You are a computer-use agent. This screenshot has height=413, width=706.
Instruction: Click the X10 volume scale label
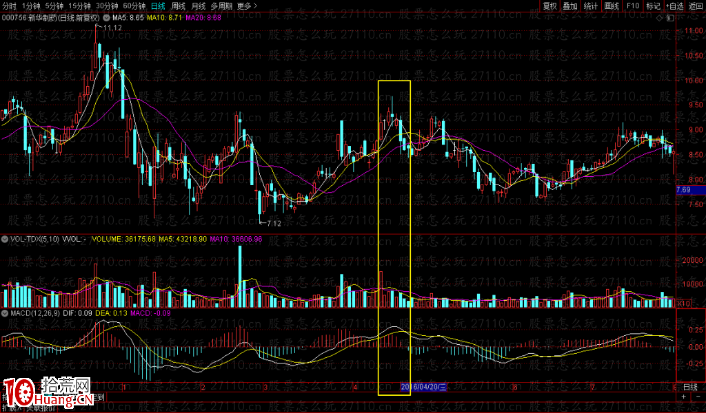pyautogui.click(x=683, y=304)
